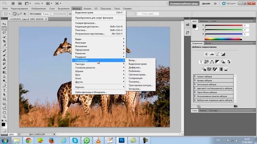Add Brightness/Contrast adjustment icon
The image size is (257, 144).
[x=206, y=54]
